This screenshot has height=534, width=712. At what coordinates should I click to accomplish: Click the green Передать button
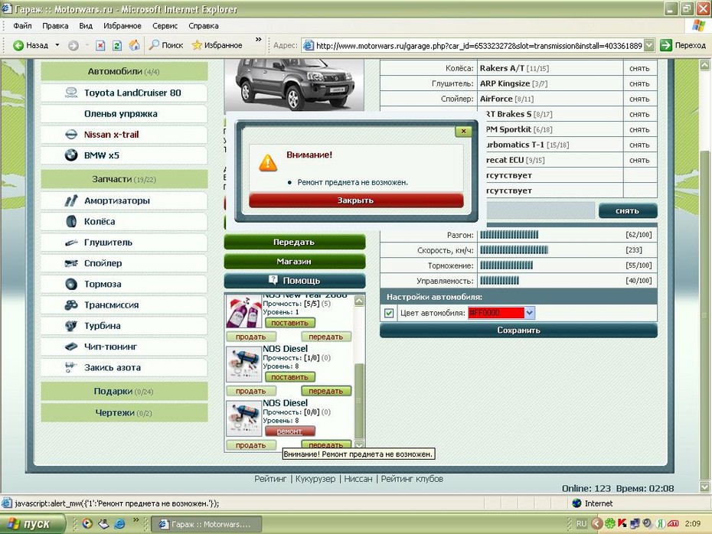pyautogui.click(x=295, y=242)
